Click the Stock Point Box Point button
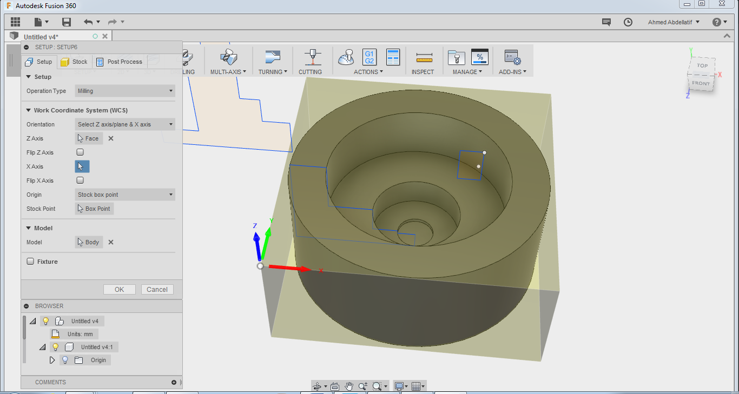Image resolution: width=739 pixels, height=394 pixels. click(94, 209)
